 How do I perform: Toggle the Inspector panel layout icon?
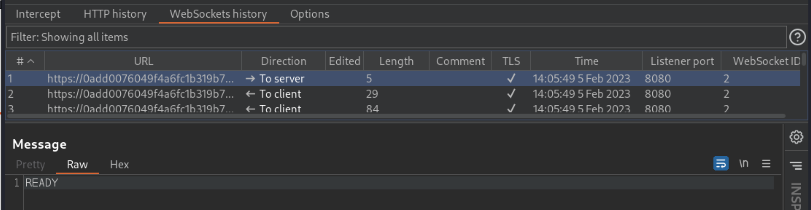pos(796,165)
